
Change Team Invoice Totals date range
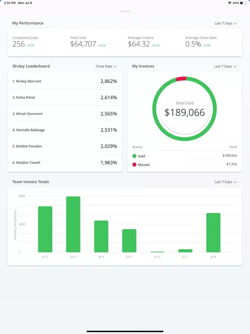coord(226,182)
